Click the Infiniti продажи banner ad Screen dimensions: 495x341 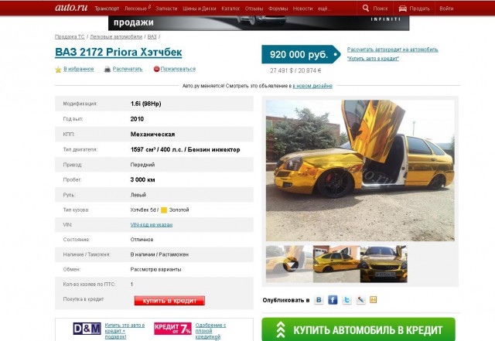[x=259, y=23]
